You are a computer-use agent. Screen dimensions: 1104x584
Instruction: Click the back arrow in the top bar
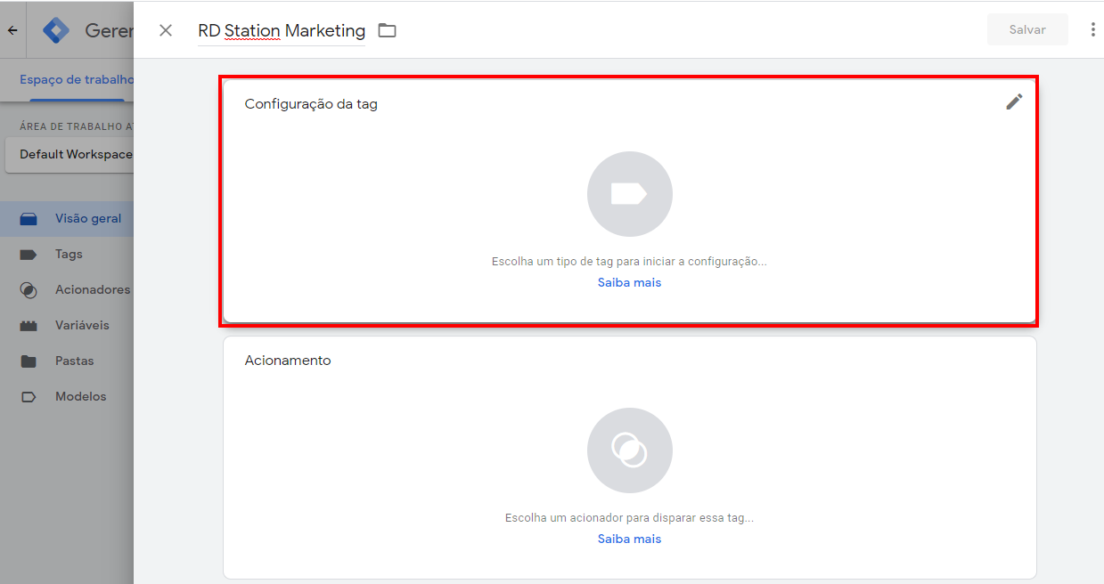click(x=12, y=29)
